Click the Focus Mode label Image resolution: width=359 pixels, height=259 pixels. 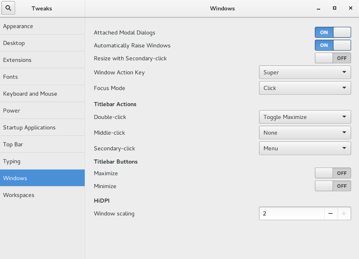(x=110, y=88)
